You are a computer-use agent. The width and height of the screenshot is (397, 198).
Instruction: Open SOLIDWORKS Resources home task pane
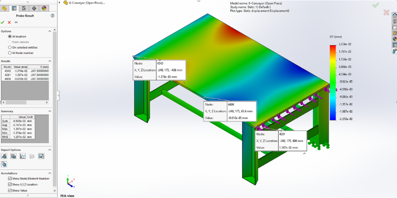[x=394, y=16]
